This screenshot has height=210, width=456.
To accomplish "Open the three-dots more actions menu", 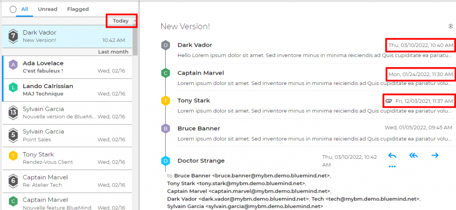I will 392,167.
